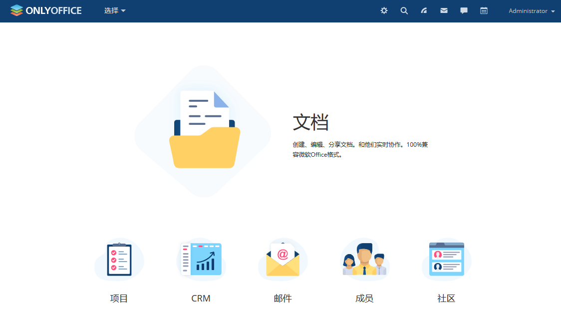
Task: Open the calendar icon in header
Action: tap(484, 10)
